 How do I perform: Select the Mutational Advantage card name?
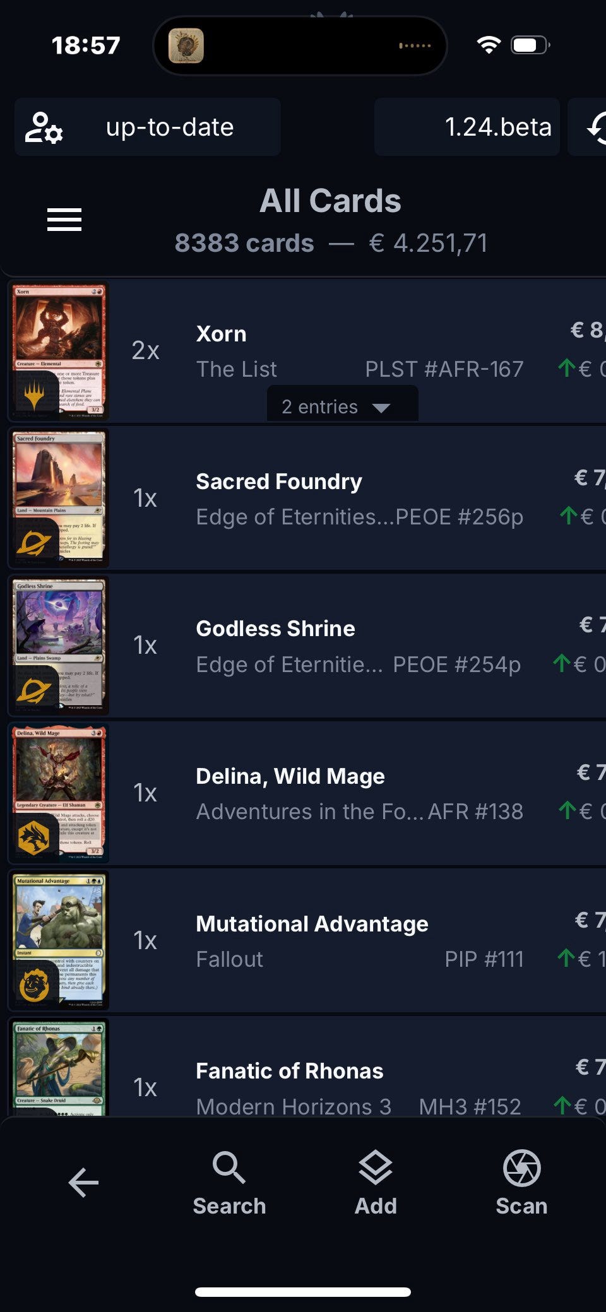[312, 924]
